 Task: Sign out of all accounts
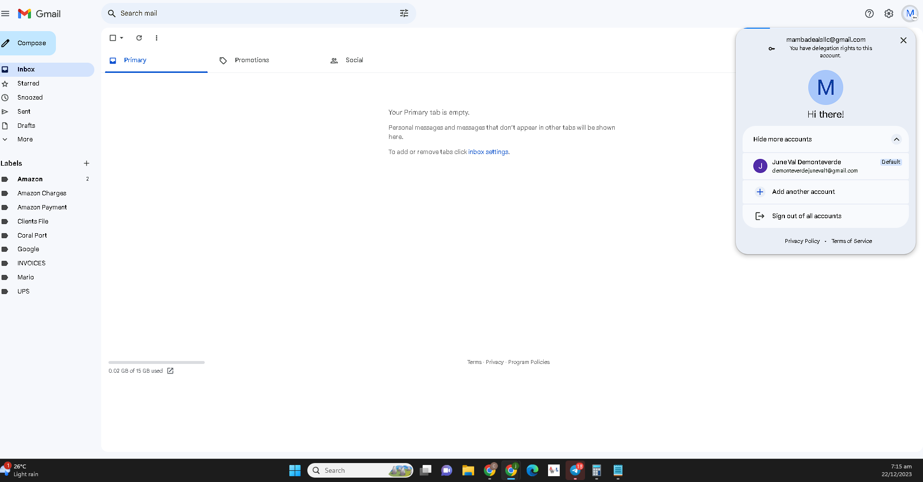[826, 216]
